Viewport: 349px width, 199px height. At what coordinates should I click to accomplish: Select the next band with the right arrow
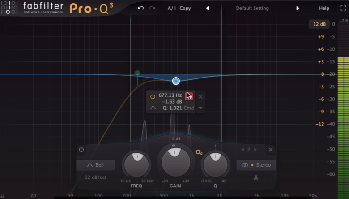(255, 150)
